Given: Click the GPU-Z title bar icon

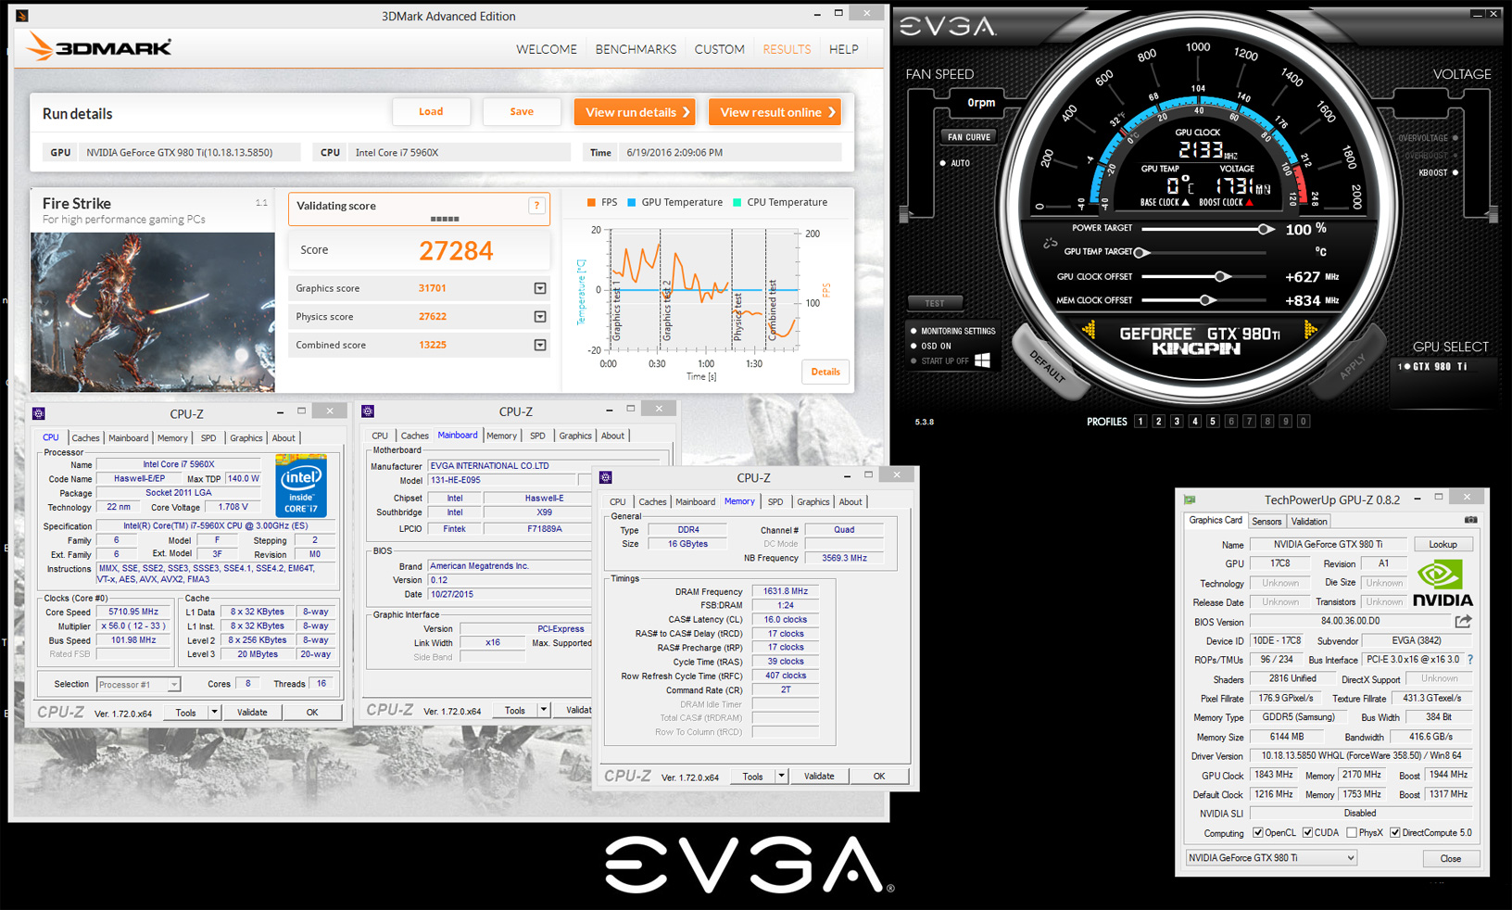Looking at the screenshot, I should (x=1190, y=499).
